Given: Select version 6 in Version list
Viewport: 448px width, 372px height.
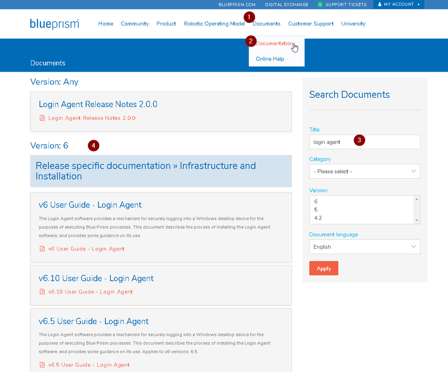Looking at the screenshot, I should tap(316, 201).
